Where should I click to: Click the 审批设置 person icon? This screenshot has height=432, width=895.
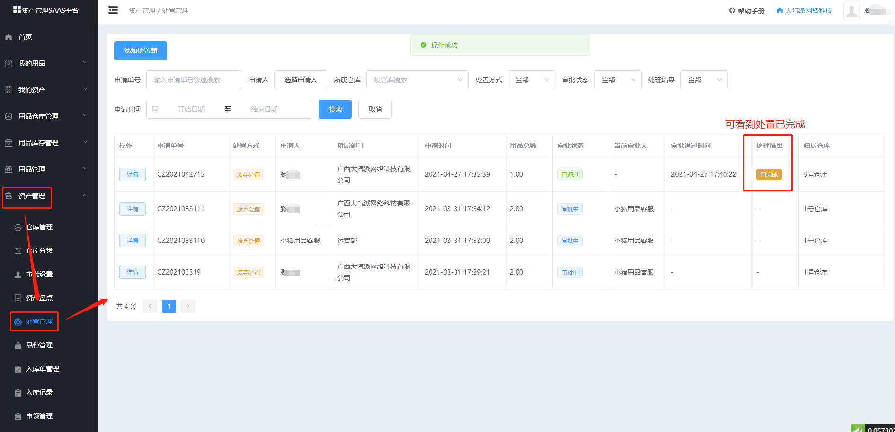coord(18,275)
